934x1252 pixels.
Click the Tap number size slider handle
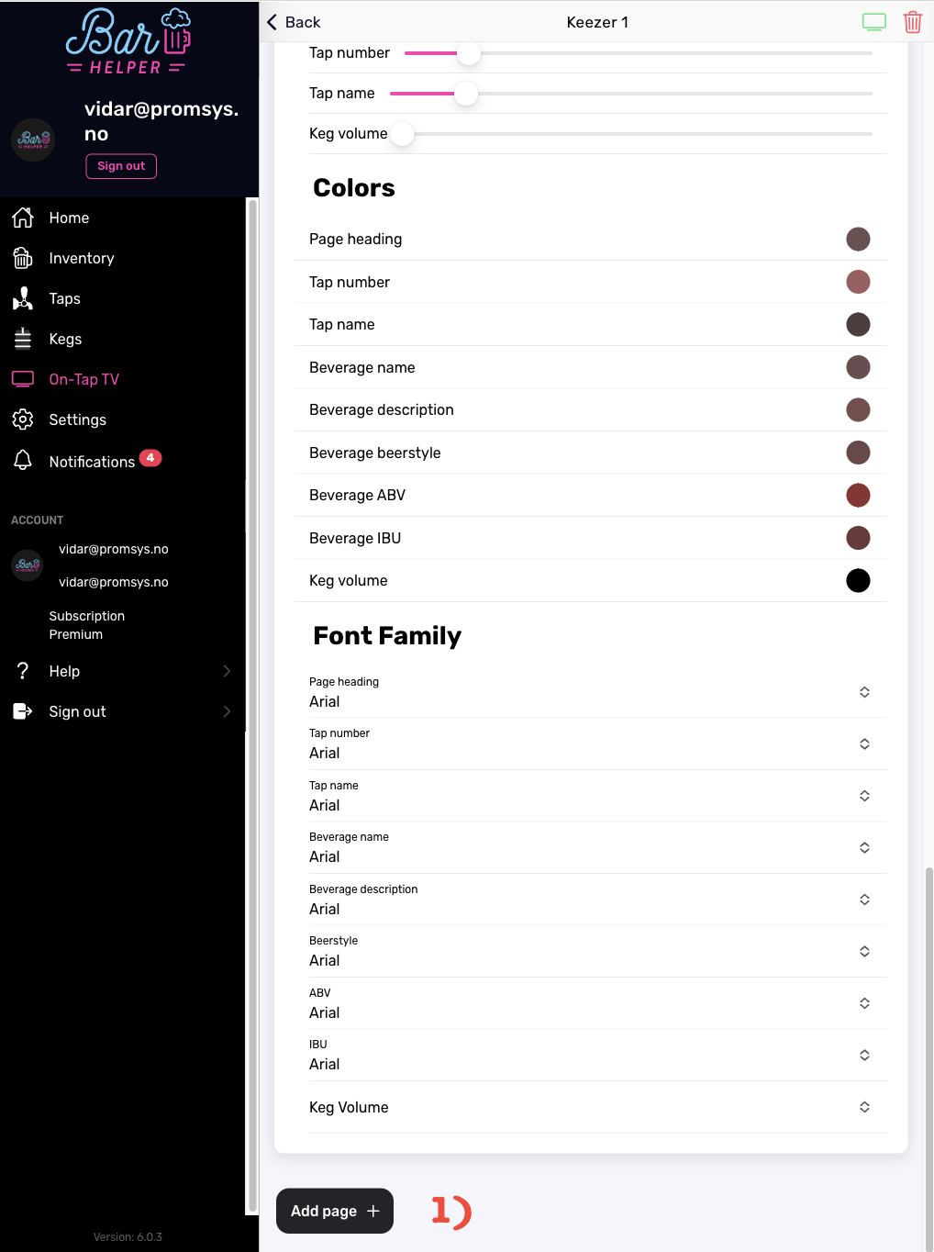click(469, 53)
